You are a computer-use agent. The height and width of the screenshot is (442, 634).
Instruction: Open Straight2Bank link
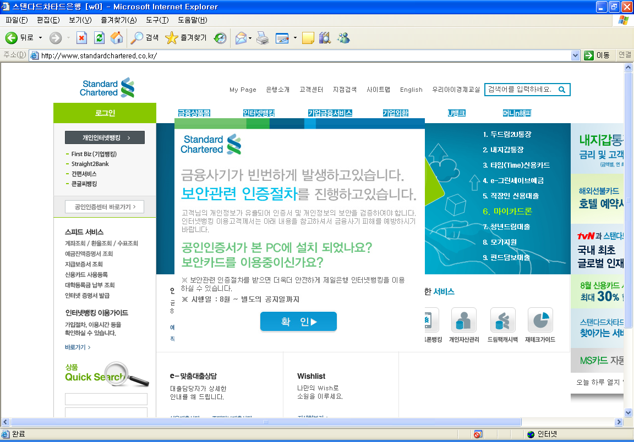(90, 164)
